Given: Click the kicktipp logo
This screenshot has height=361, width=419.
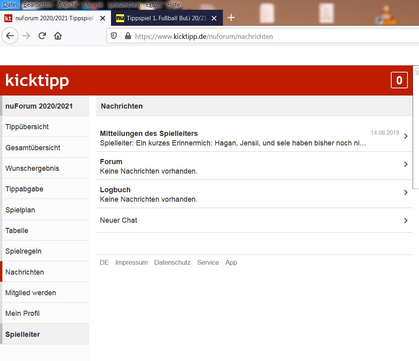Looking at the screenshot, I should (x=37, y=80).
